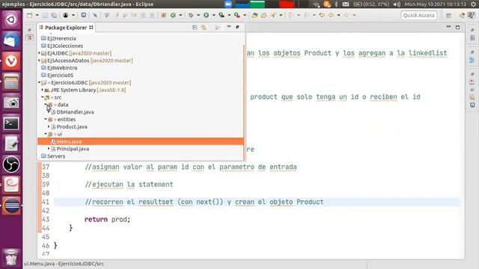Open the Trash dock icon

11,258
